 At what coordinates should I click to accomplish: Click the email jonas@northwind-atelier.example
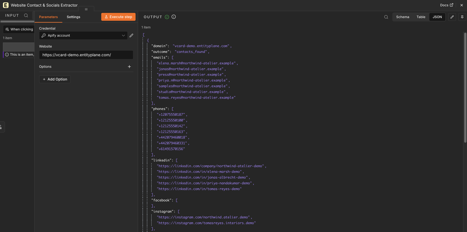[x=190, y=69]
